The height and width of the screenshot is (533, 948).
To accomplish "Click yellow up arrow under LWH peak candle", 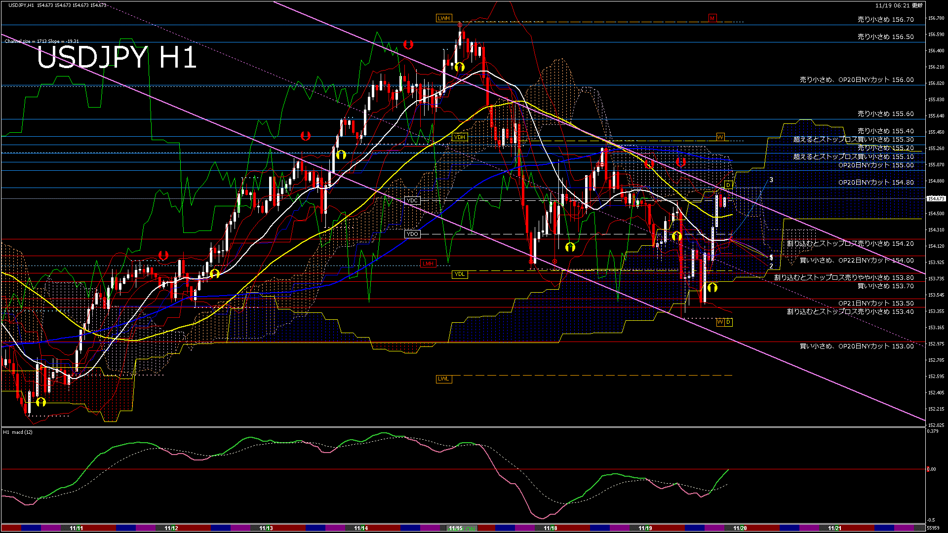I will click(460, 67).
